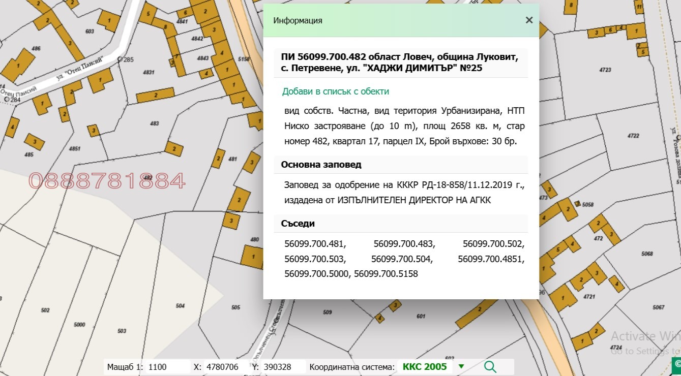Click parcel 601 near the bottom of the map

click(x=421, y=317)
